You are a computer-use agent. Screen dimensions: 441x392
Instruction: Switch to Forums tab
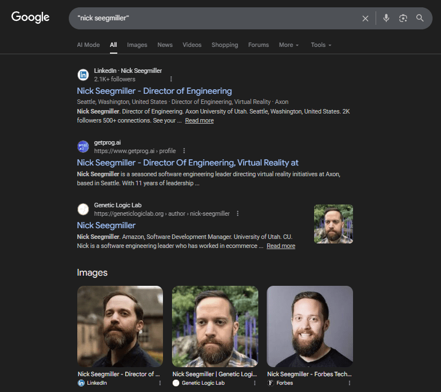pos(258,45)
